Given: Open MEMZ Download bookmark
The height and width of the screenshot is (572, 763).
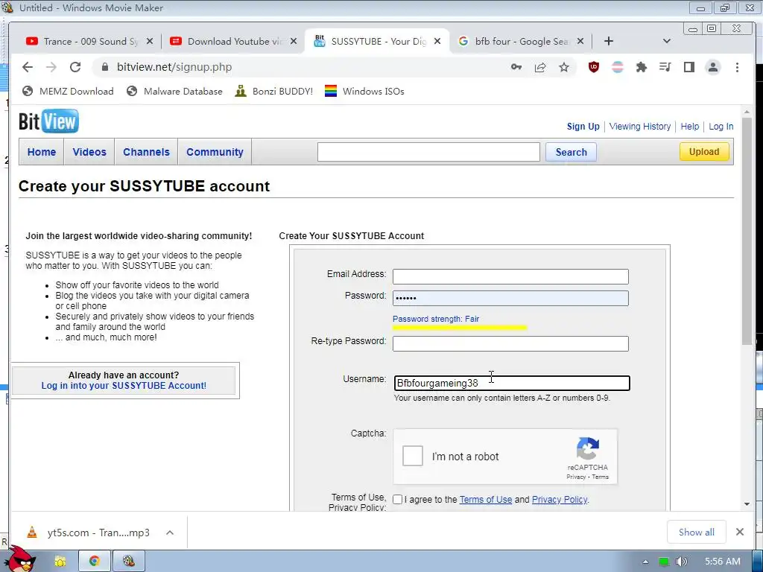Looking at the screenshot, I should click(68, 92).
